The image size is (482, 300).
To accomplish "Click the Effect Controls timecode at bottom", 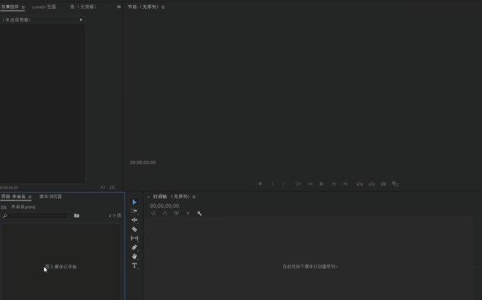I will [9, 188].
